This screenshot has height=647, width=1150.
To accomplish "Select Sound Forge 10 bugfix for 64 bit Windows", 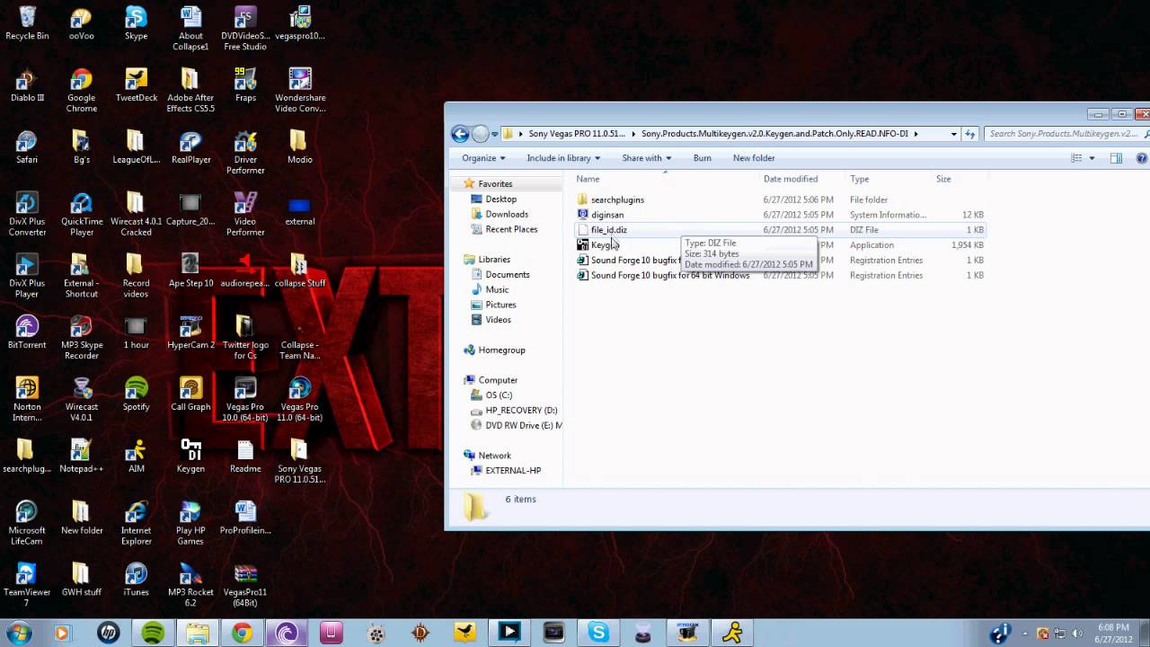I will (669, 275).
